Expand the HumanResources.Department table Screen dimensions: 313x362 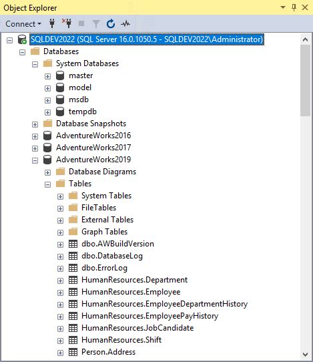pos(61,281)
